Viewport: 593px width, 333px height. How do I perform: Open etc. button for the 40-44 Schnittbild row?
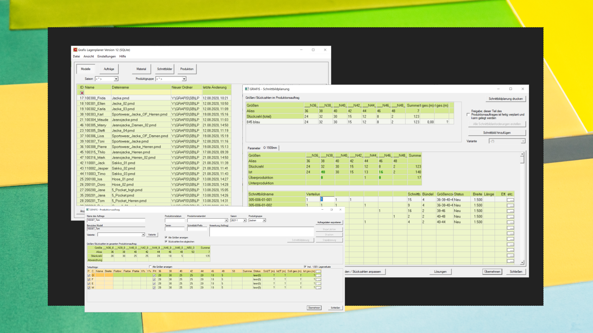510,222
